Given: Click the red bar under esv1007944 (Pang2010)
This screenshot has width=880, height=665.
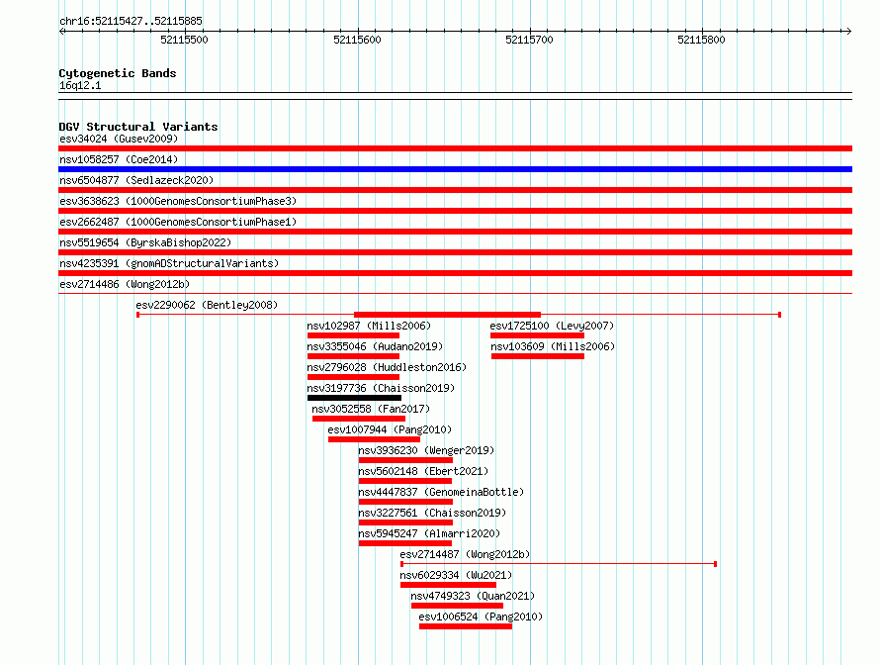Looking at the screenshot, I should coord(375,439).
